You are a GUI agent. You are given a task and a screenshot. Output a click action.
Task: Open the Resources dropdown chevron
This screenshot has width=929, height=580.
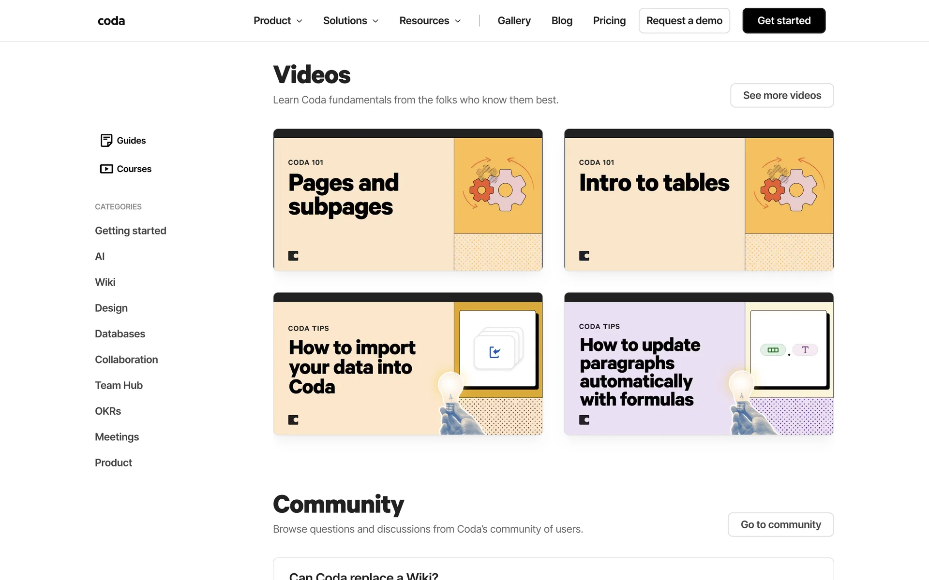(458, 21)
